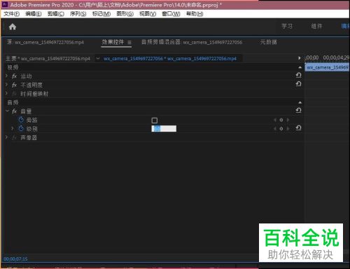Open the 编辑(E) menu
Image resolution: width=350 pixels, height=269 pixels.
coord(34,14)
